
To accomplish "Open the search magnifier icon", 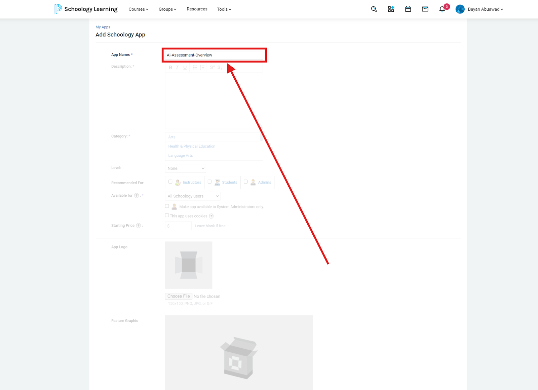I will tap(374, 9).
